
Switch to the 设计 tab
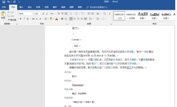pos(30,7)
